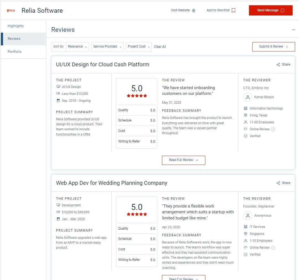Click the industry icon beside Information technology
299x280 pixels.
pyautogui.click(x=246, y=108)
